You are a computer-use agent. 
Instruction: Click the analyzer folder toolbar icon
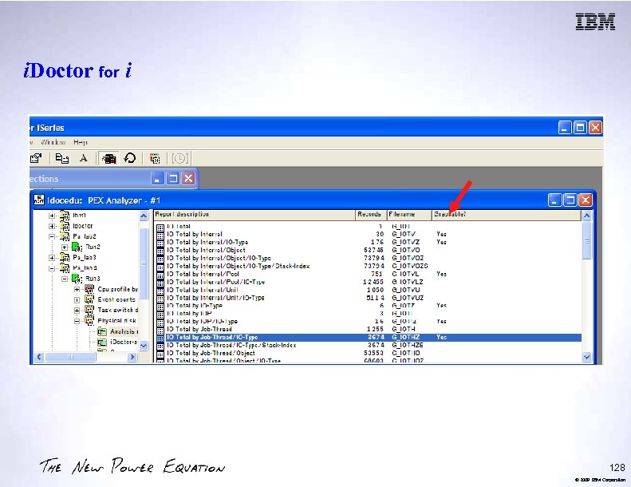click(x=155, y=158)
